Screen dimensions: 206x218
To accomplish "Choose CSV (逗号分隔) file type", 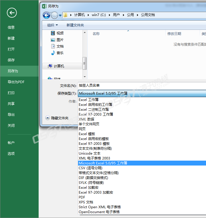I will (x=90, y=168).
